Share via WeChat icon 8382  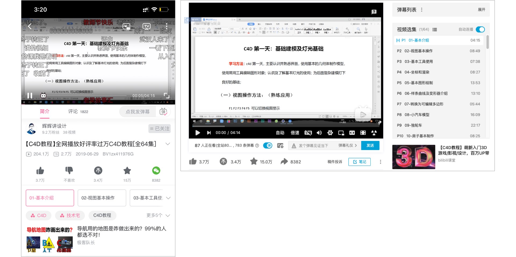pos(156,170)
